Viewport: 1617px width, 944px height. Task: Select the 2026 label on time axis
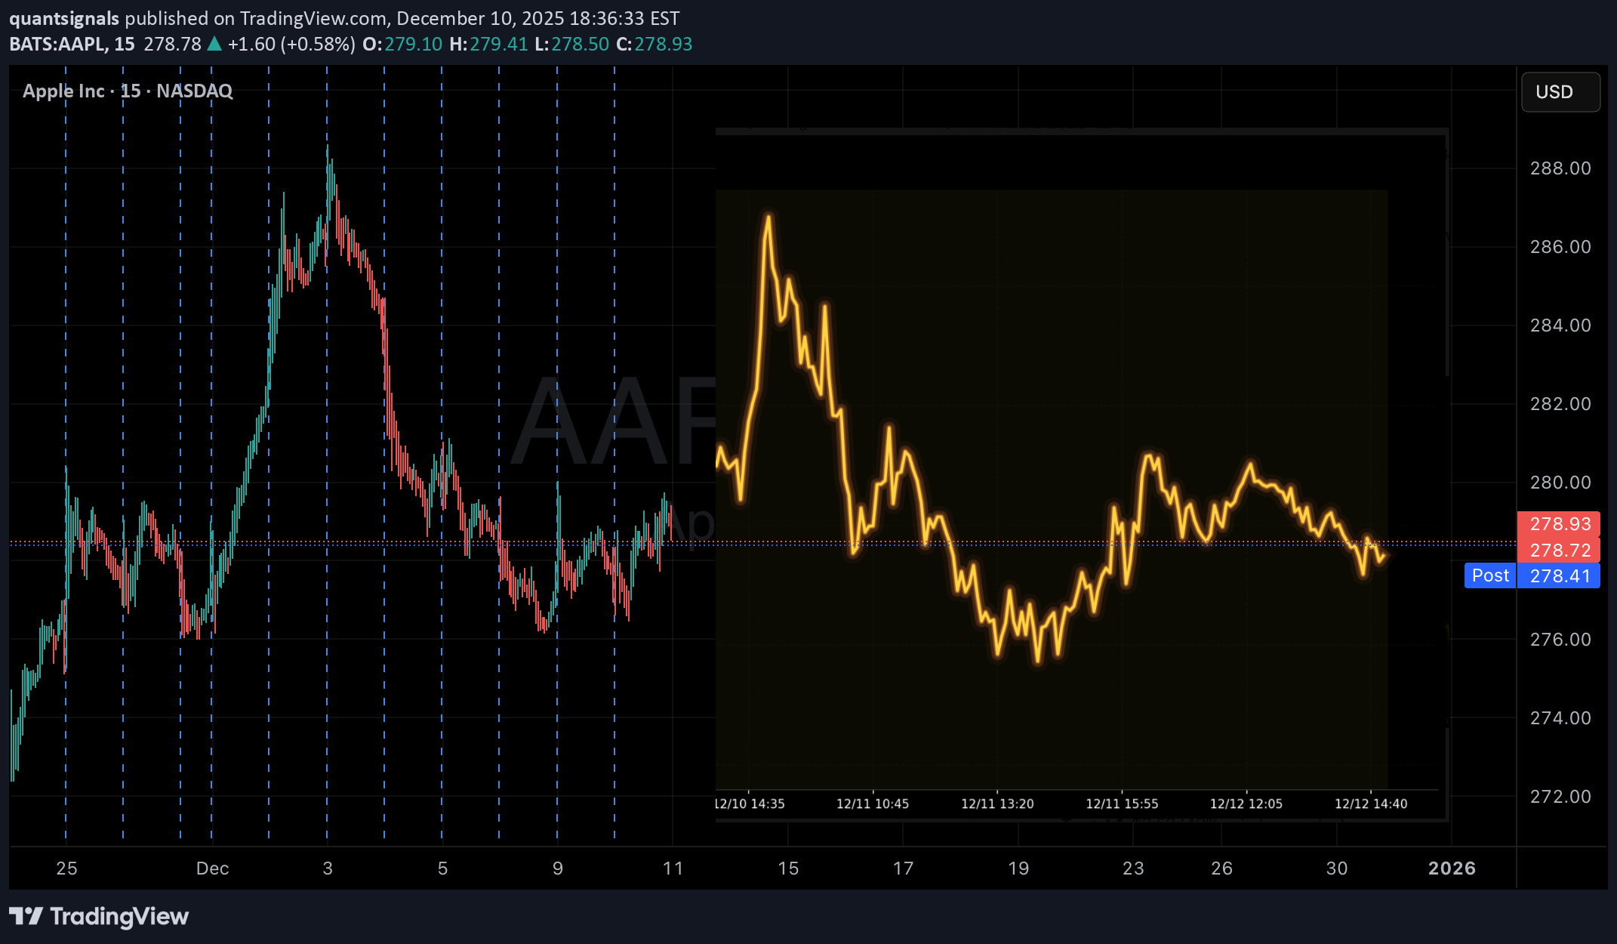point(1453,868)
